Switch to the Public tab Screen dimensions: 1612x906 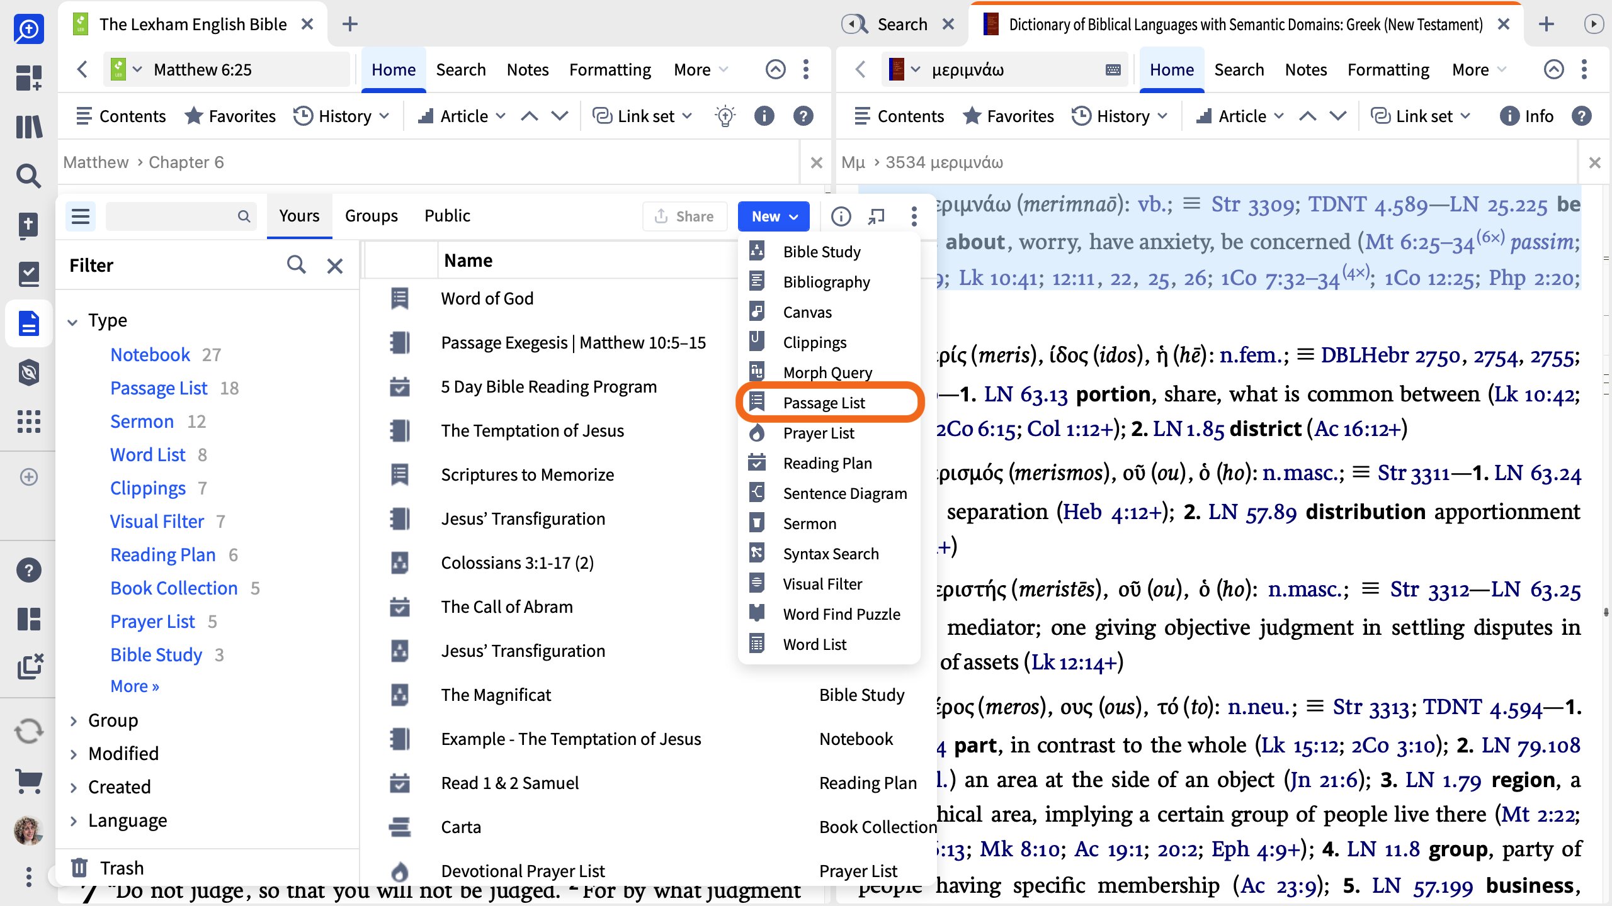[x=447, y=216]
